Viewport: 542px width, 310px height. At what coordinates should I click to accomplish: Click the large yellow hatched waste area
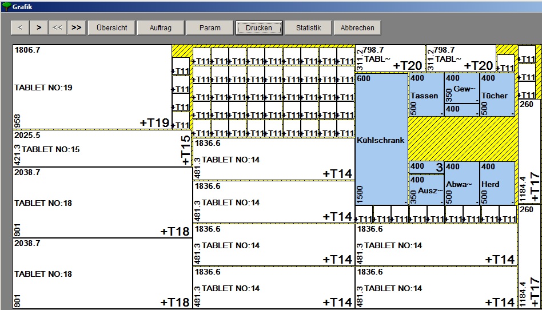pos(462,138)
